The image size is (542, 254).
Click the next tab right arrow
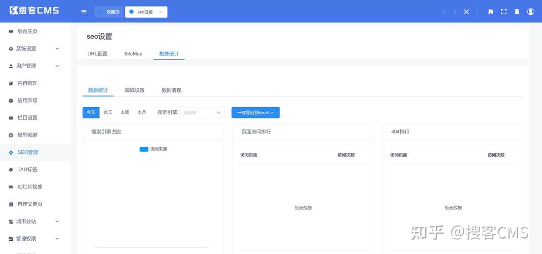[455, 12]
